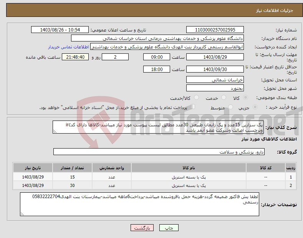Click the quantity cell showing 30
This screenshot has width=303, height=238.
[x=72, y=185]
